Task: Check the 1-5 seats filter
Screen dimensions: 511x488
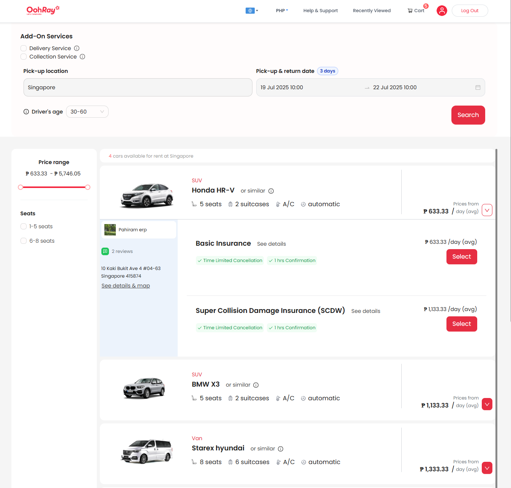Action: click(x=23, y=226)
